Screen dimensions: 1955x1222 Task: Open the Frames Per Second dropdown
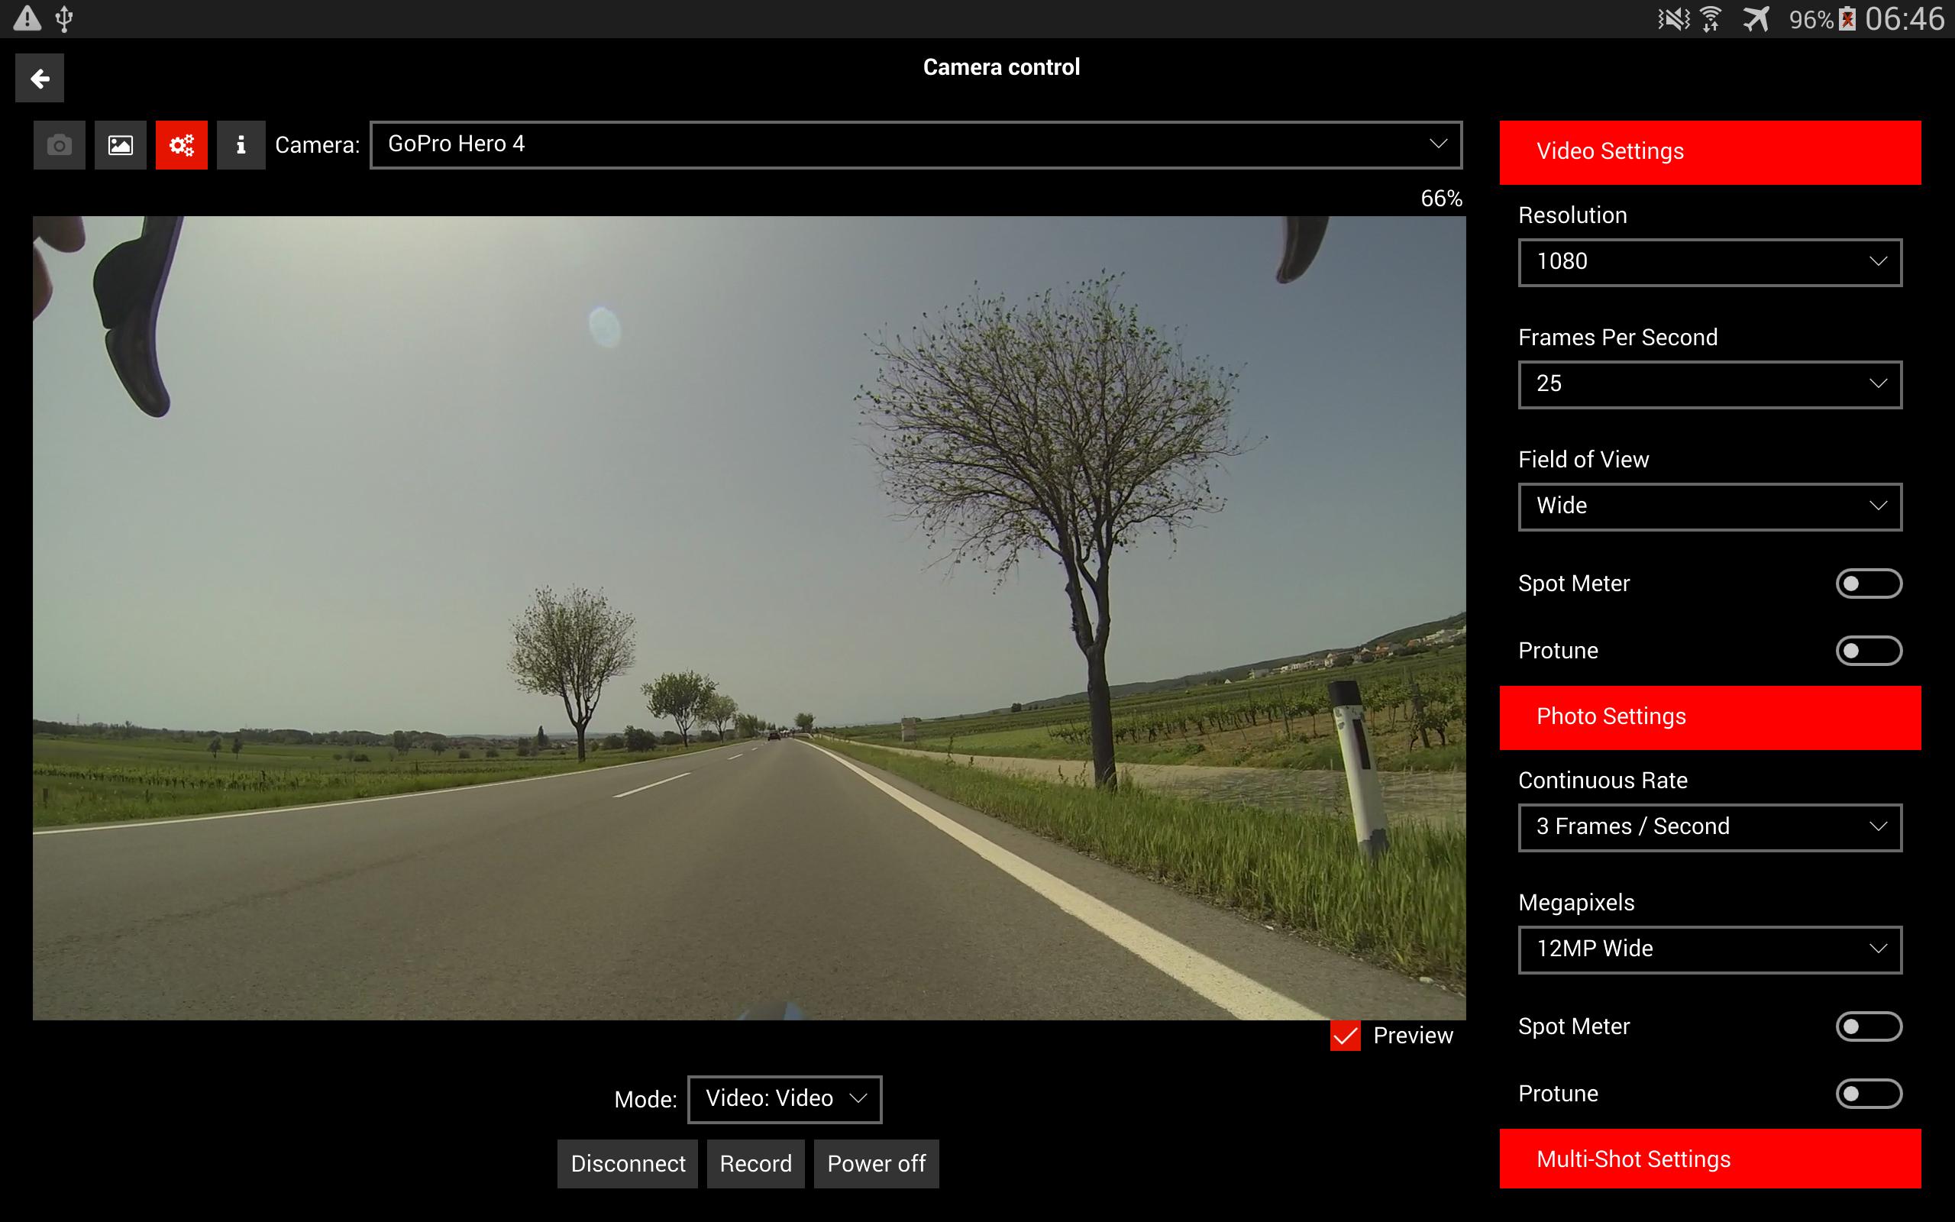(1710, 384)
